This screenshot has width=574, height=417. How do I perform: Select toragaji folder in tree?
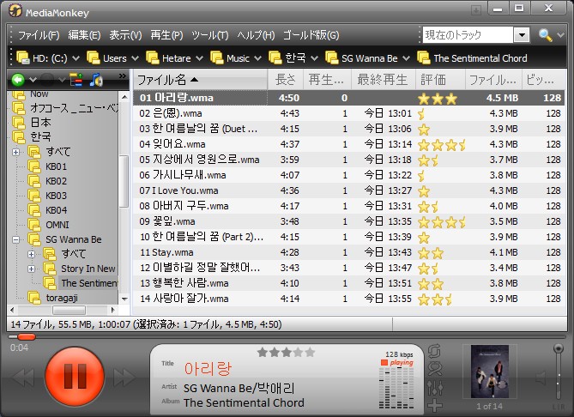62,298
